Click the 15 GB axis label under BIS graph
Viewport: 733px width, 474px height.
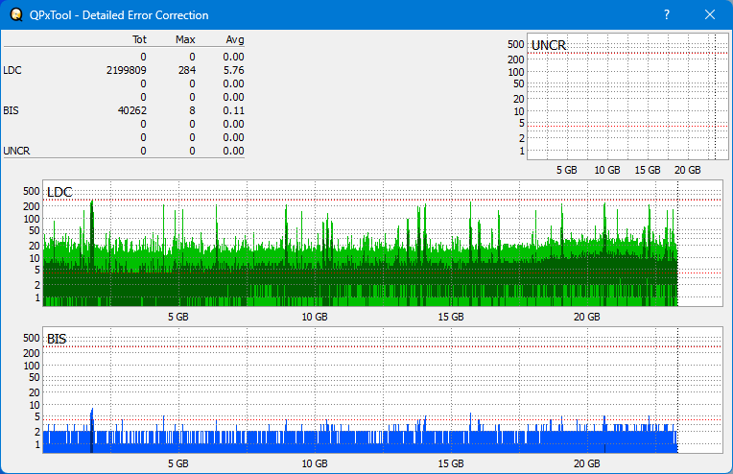click(x=451, y=463)
